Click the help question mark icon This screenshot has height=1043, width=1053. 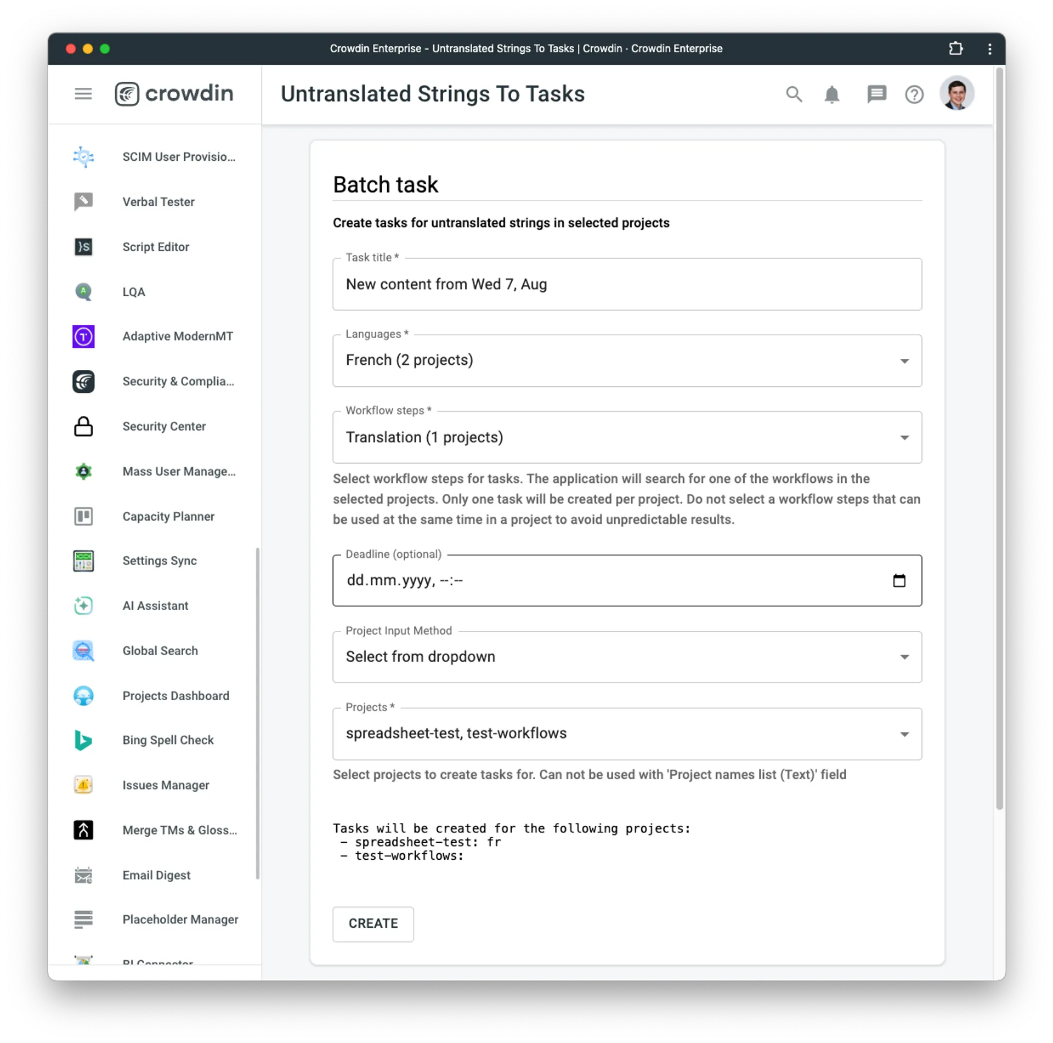tap(915, 94)
